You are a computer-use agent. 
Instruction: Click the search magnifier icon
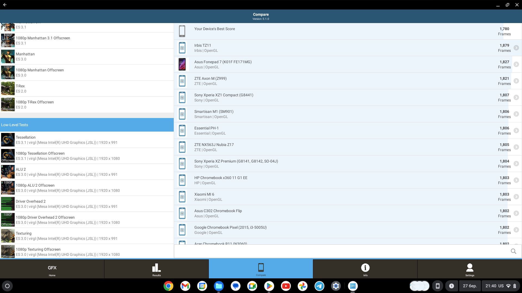pos(513,251)
